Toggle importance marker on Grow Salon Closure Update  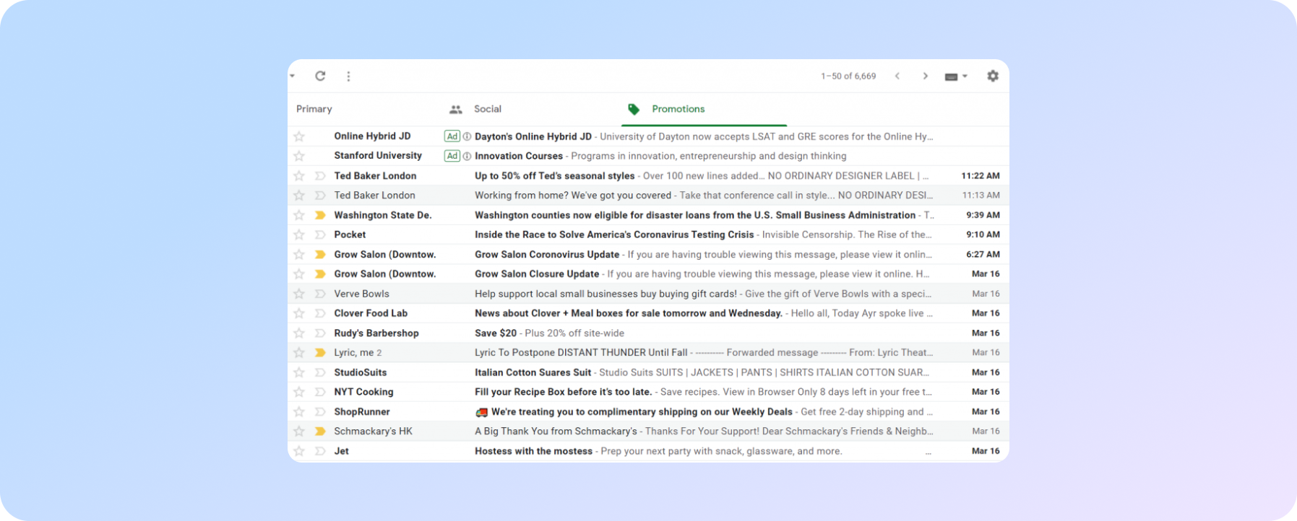(320, 274)
